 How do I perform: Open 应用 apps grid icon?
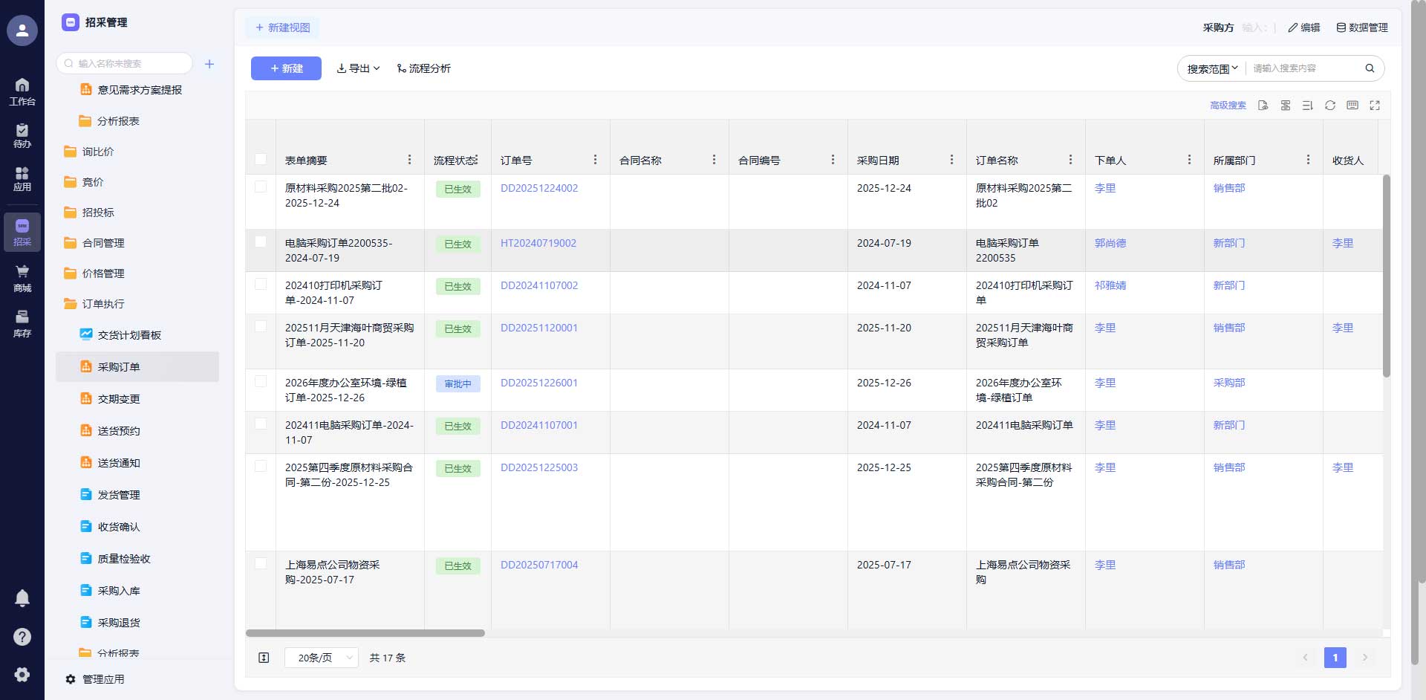coord(22,178)
